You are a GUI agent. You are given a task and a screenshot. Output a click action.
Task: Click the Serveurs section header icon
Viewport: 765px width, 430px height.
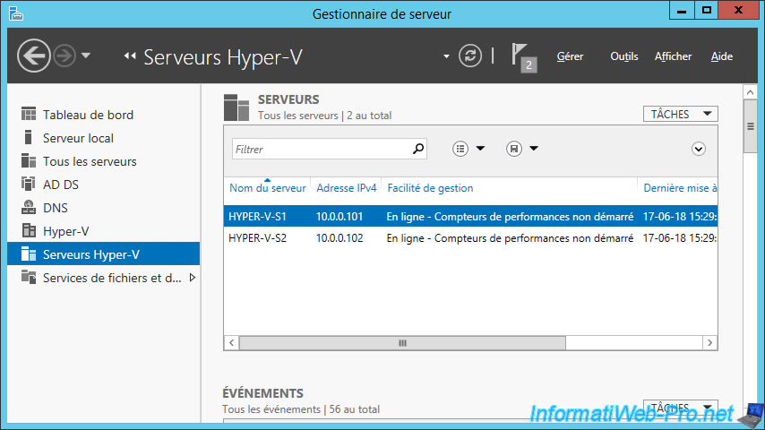pyautogui.click(x=236, y=107)
